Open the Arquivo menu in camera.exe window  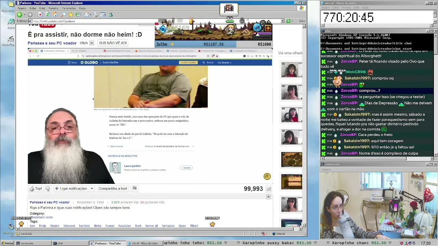pos(326,169)
